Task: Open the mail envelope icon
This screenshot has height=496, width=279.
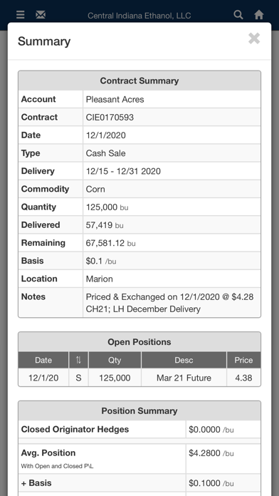Action: pyautogui.click(x=41, y=14)
